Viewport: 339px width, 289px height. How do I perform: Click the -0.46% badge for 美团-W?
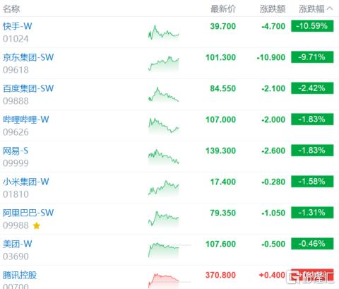(x=312, y=244)
